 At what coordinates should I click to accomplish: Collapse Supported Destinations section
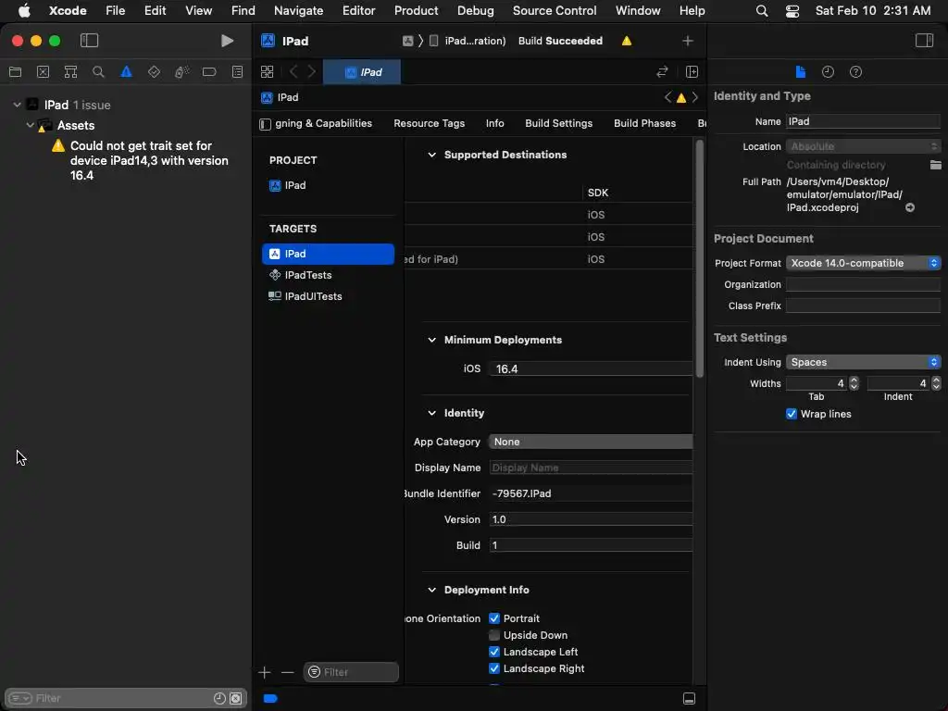click(431, 155)
